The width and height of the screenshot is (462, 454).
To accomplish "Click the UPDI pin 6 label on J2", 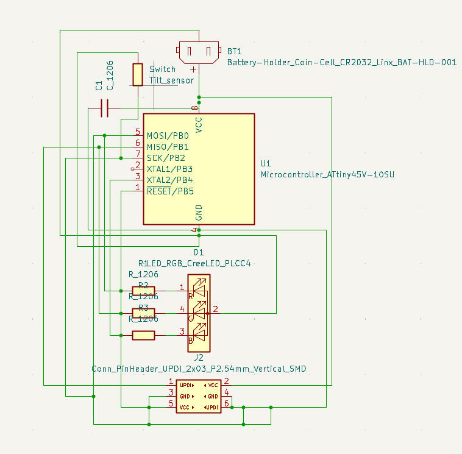I will (x=211, y=408).
